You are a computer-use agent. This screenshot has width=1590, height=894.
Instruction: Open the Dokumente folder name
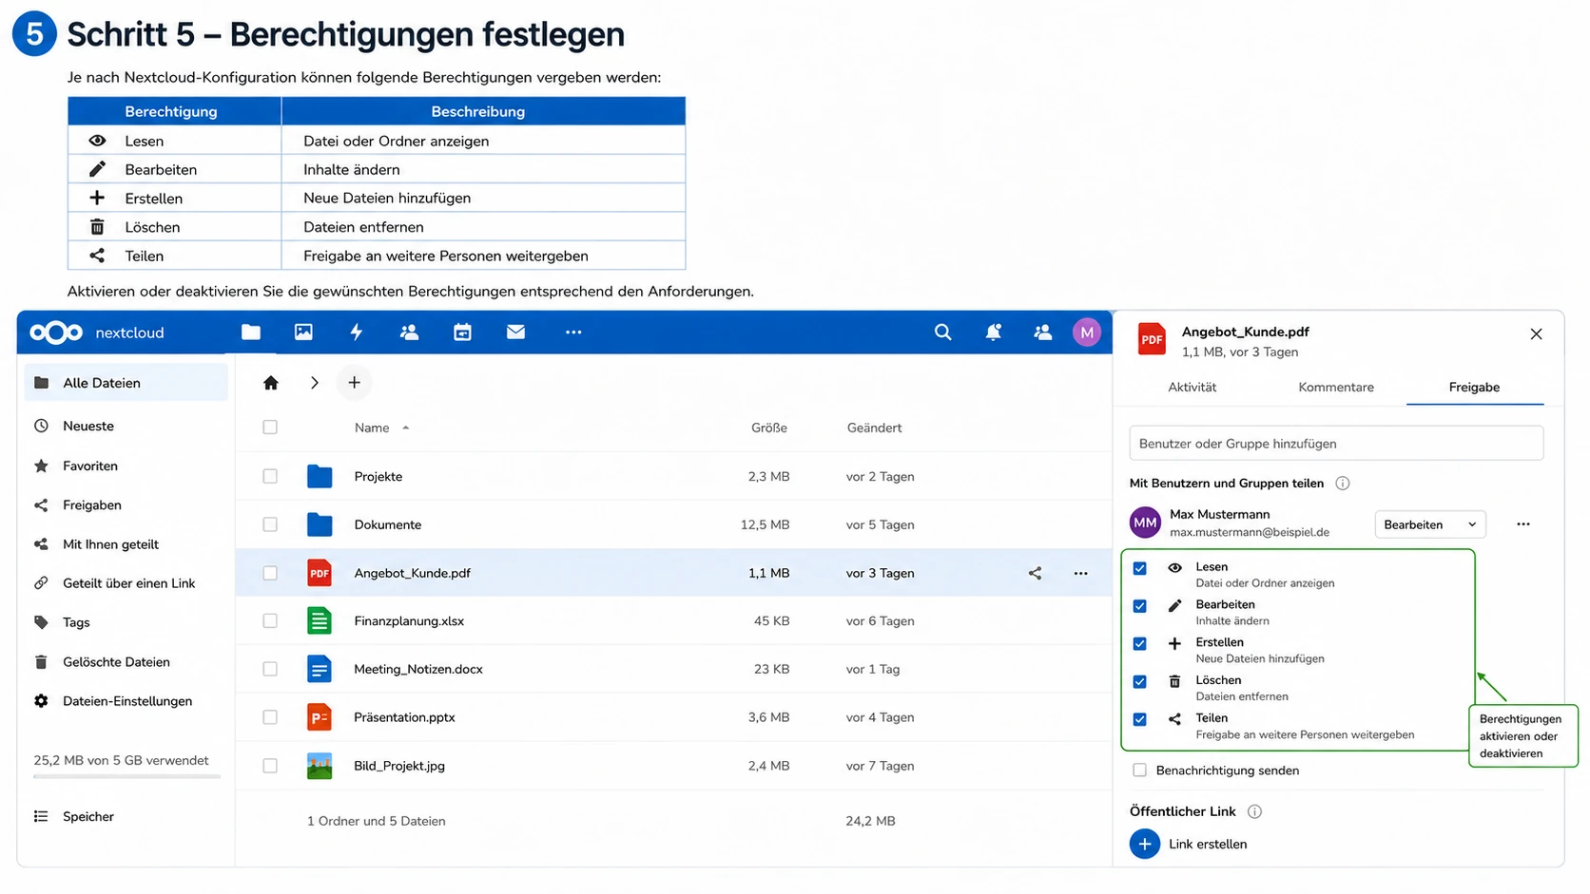pos(387,524)
